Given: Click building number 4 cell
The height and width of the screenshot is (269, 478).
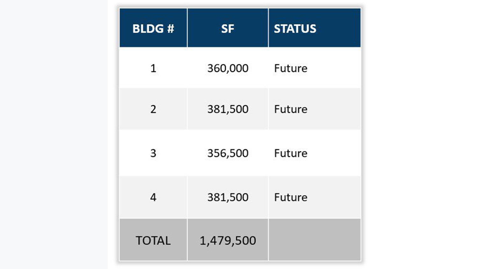Looking at the screenshot, I should (153, 197).
